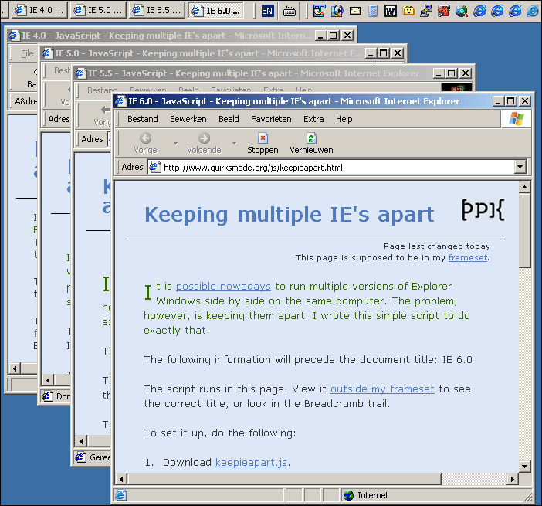Click the quirksmode logo beside the page heading
The height and width of the screenshot is (506, 542).
[x=483, y=209]
